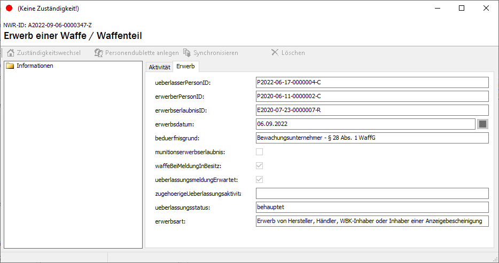Viewport: 499px width, 263px height.
Task: Click the Personendublette anlegen icon
Action: (98, 53)
